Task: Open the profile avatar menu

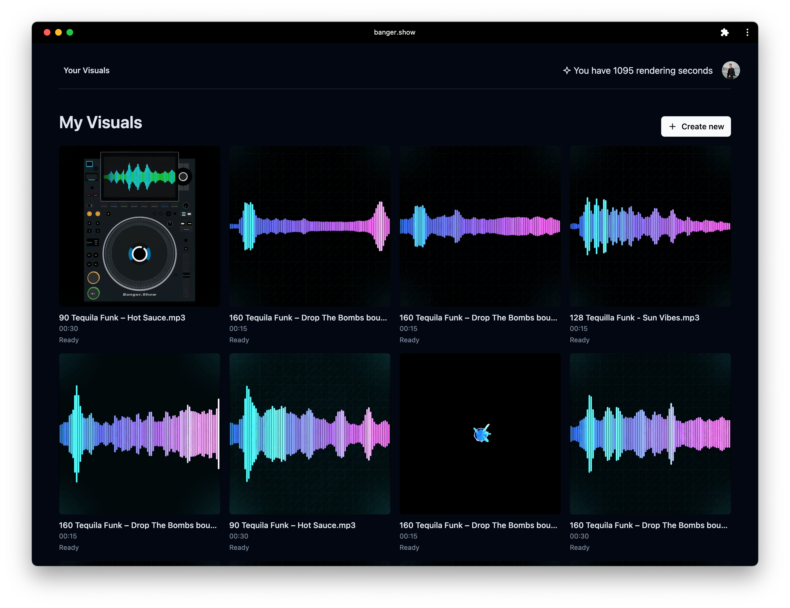Action: coord(731,70)
